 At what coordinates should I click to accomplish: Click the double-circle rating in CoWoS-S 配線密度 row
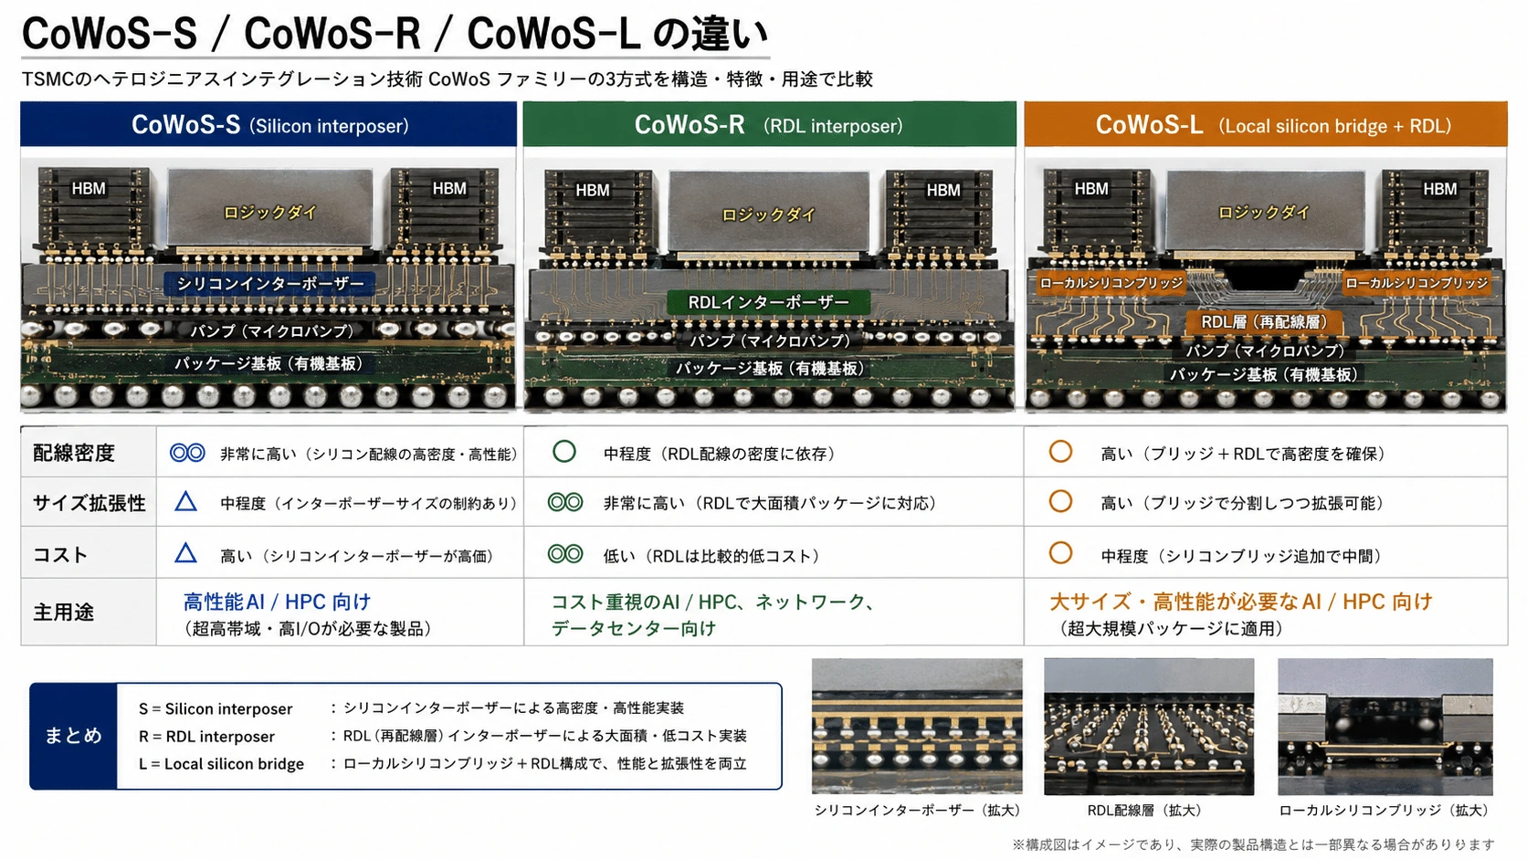point(187,453)
